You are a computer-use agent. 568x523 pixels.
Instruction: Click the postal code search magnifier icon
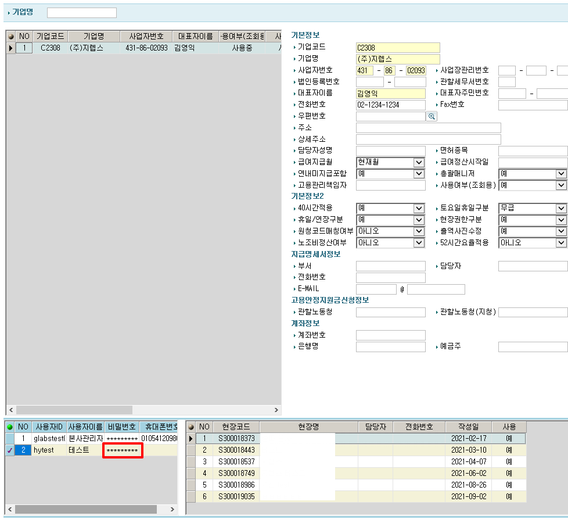point(432,116)
